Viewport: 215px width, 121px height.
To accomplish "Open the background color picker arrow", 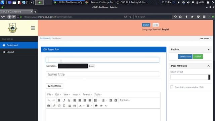I will (x=92, y=106).
